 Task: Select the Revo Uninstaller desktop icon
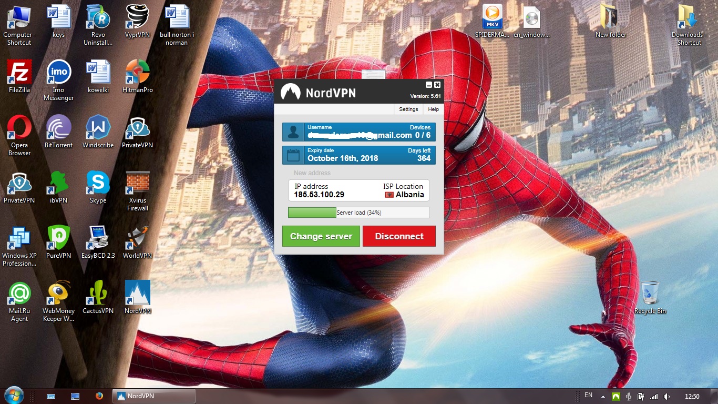[x=98, y=25]
